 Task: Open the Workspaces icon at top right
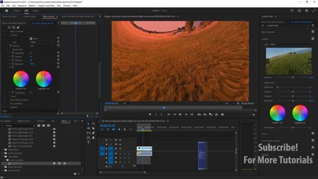click(292, 10)
